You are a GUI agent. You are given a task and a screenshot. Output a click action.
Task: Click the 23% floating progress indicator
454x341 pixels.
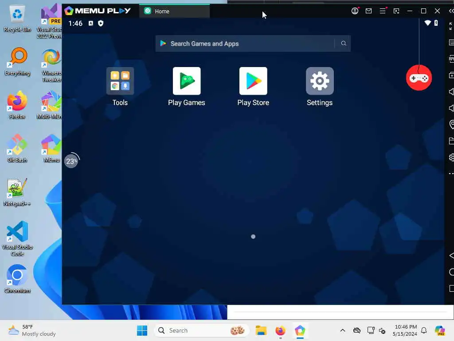(71, 161)
